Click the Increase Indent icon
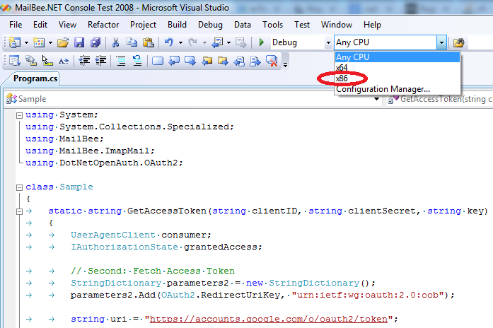The image size is (493, 328). (x=100, y=61)
